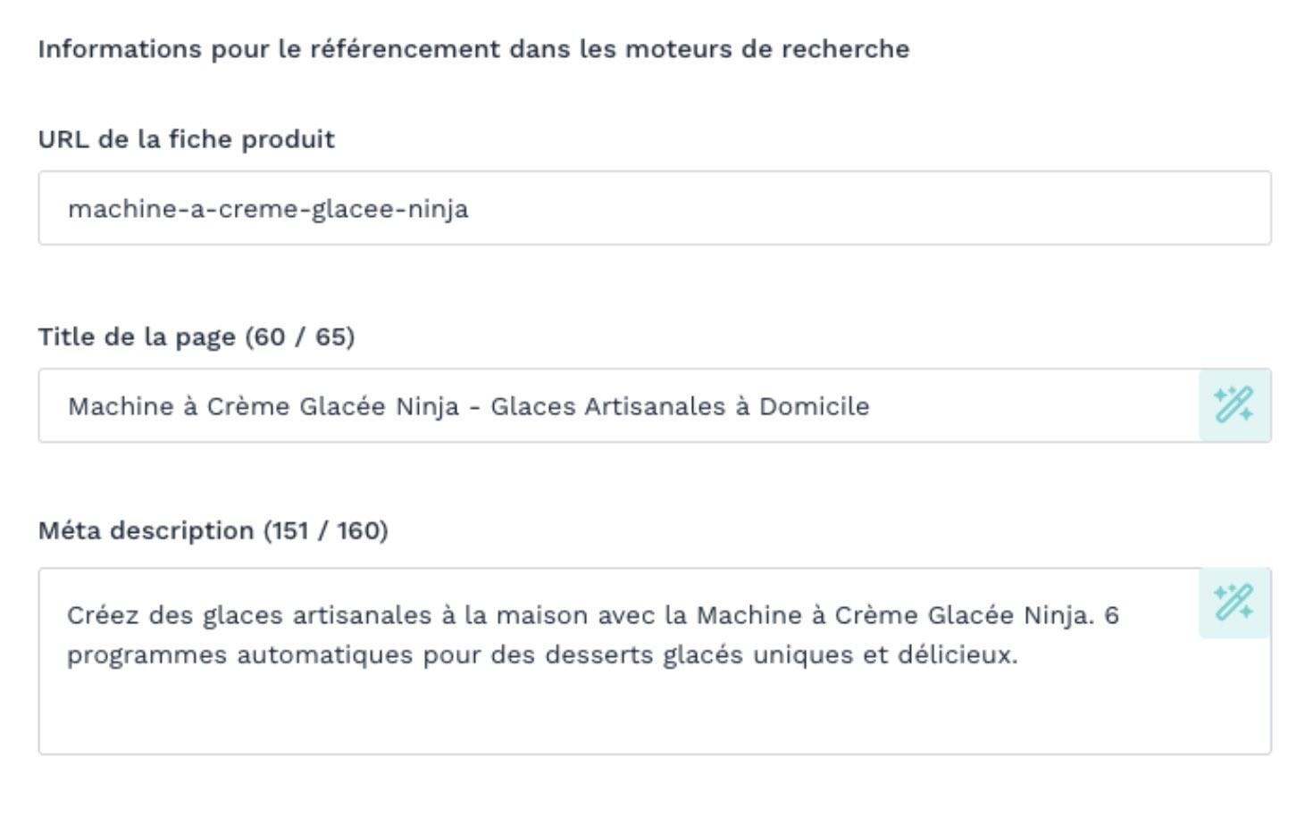Image resolution: width=1313 pixels, height=816 pixels.
Task: Click the "60 / 65" title character counter
Action: point(300,337)
